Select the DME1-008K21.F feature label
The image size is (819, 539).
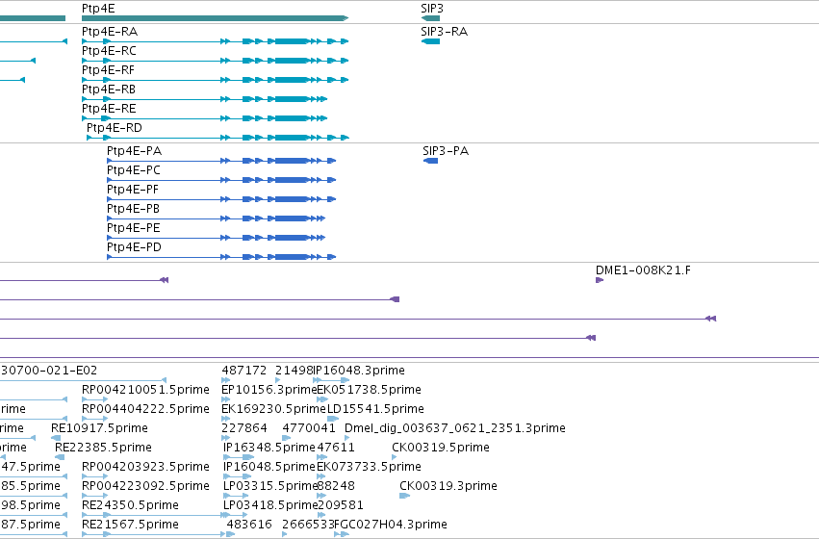pos(643,270)
